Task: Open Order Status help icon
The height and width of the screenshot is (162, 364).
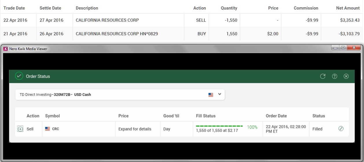Action: click(334, 76)
